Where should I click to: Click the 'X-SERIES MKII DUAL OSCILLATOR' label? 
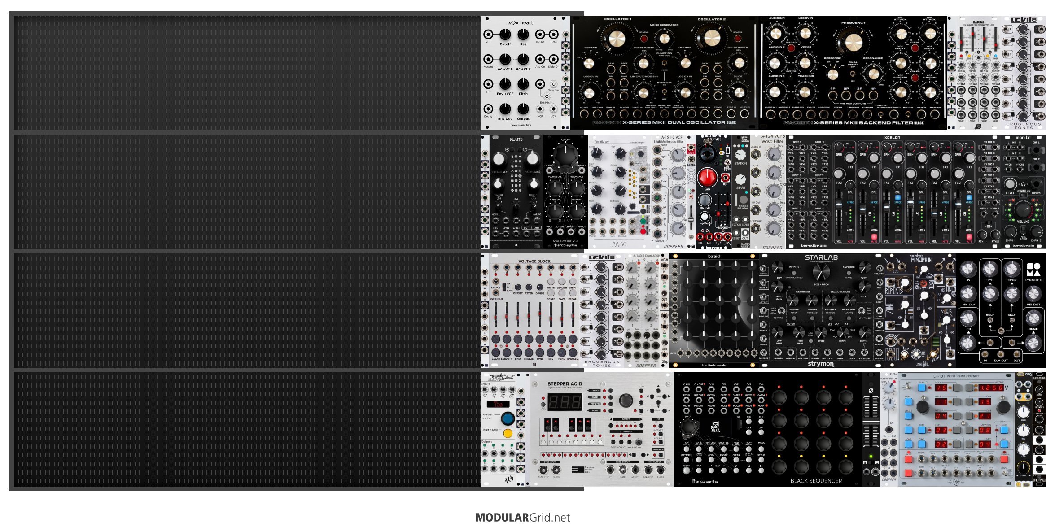pos(673,122)
